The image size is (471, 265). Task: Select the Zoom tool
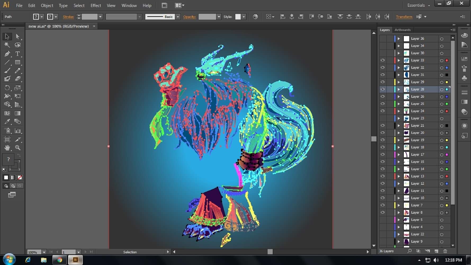[17, 148]
